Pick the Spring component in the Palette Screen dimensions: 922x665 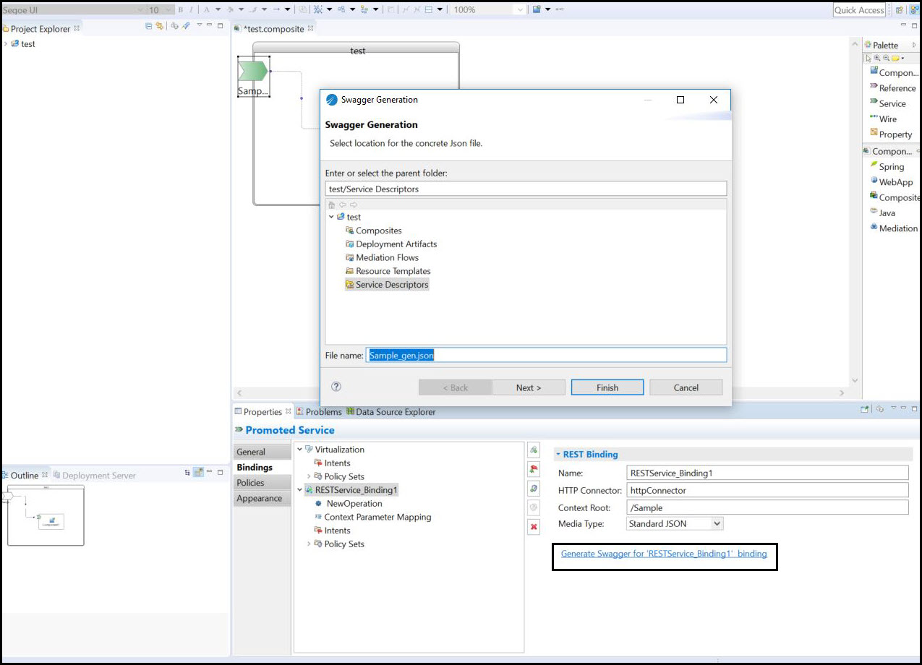pyautogui.click(x=891, y=167)
